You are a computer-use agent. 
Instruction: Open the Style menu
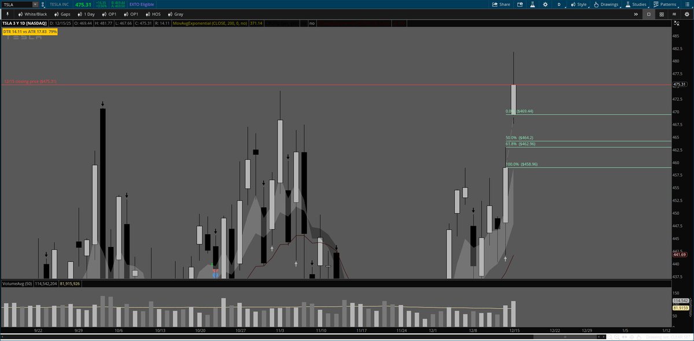[x=578, y=4]
